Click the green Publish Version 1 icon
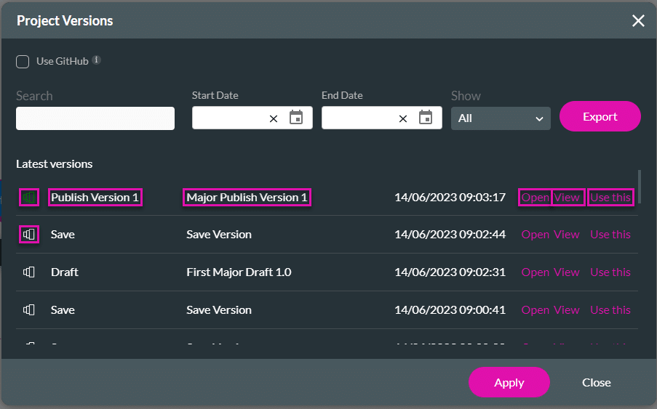 tap(28, 197)
